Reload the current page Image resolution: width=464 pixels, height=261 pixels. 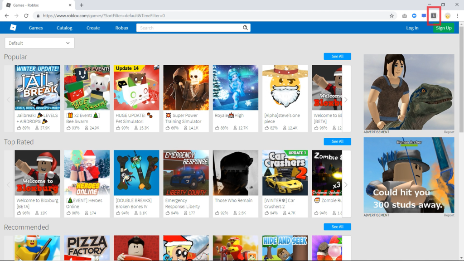coord(26,16)
